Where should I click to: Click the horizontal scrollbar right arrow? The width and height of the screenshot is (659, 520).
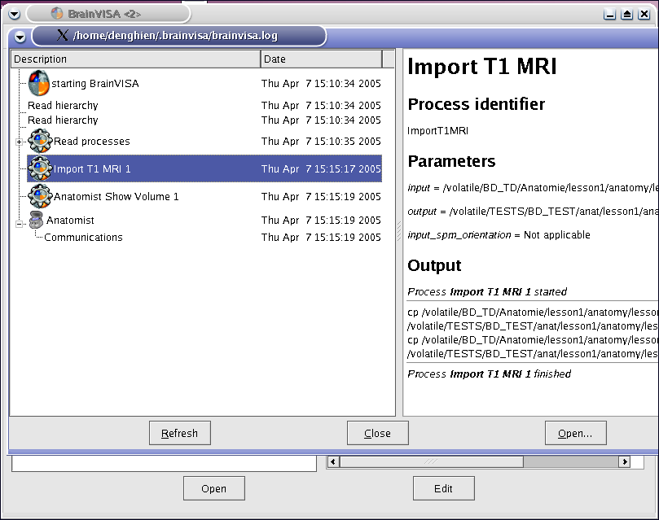625,461
